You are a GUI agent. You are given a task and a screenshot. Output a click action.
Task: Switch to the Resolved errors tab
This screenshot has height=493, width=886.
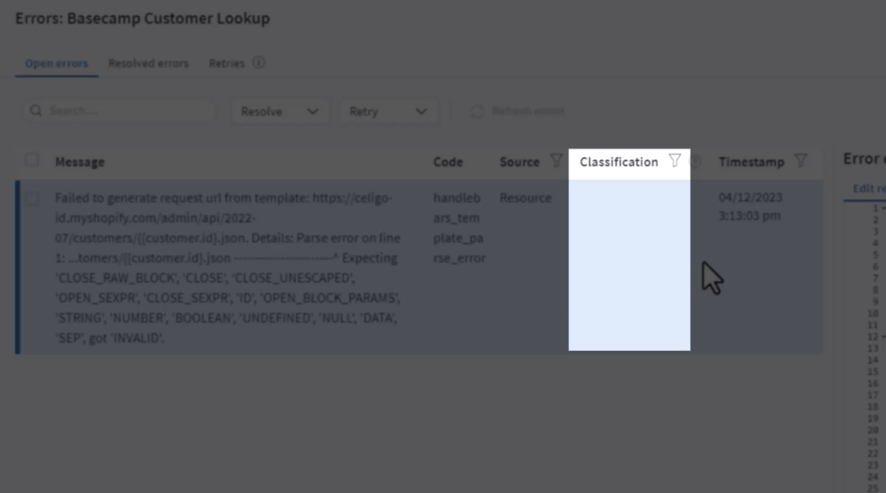(x=148, y=63)
